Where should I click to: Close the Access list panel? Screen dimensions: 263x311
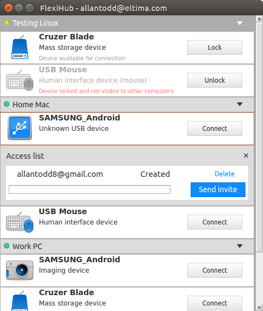click(246, 155)
